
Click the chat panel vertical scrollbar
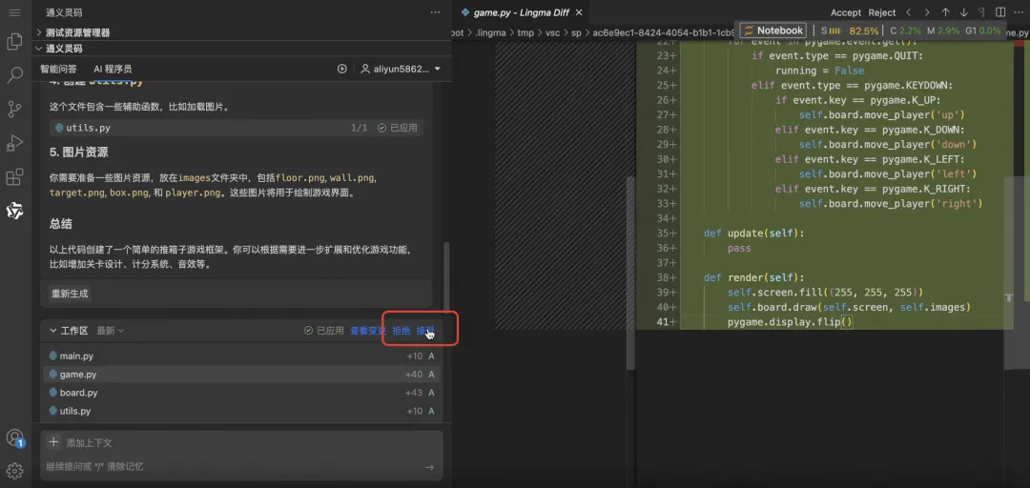coord(448,275)
